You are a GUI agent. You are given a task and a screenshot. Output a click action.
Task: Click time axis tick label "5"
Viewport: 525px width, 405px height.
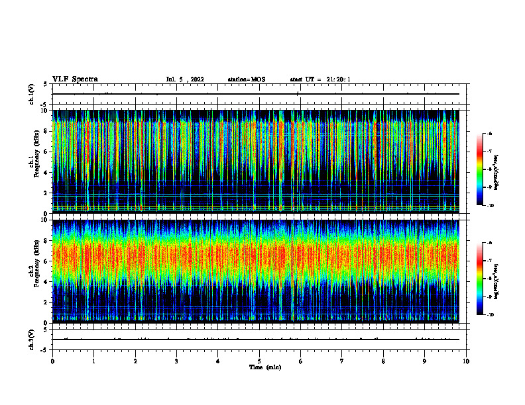tap(259, 361)
